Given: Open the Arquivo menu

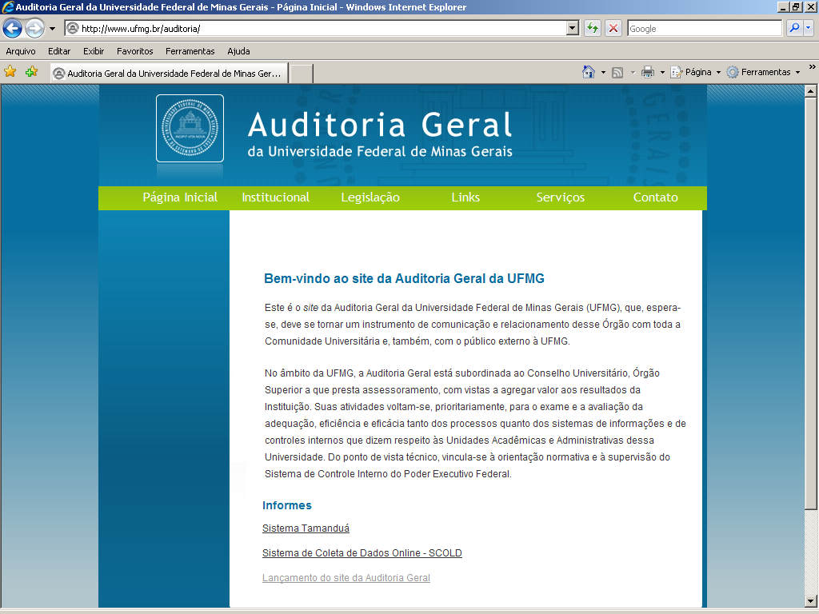Looking at the screenshot, I should click(21, 51).
